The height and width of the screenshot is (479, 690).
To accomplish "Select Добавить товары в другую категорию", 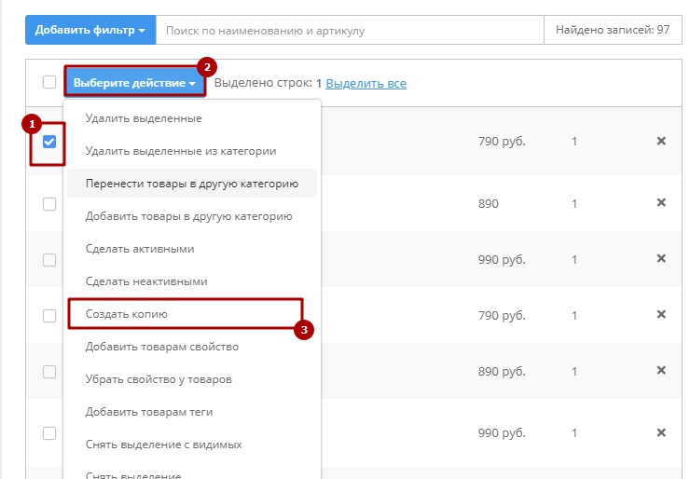I will point(192,216).
